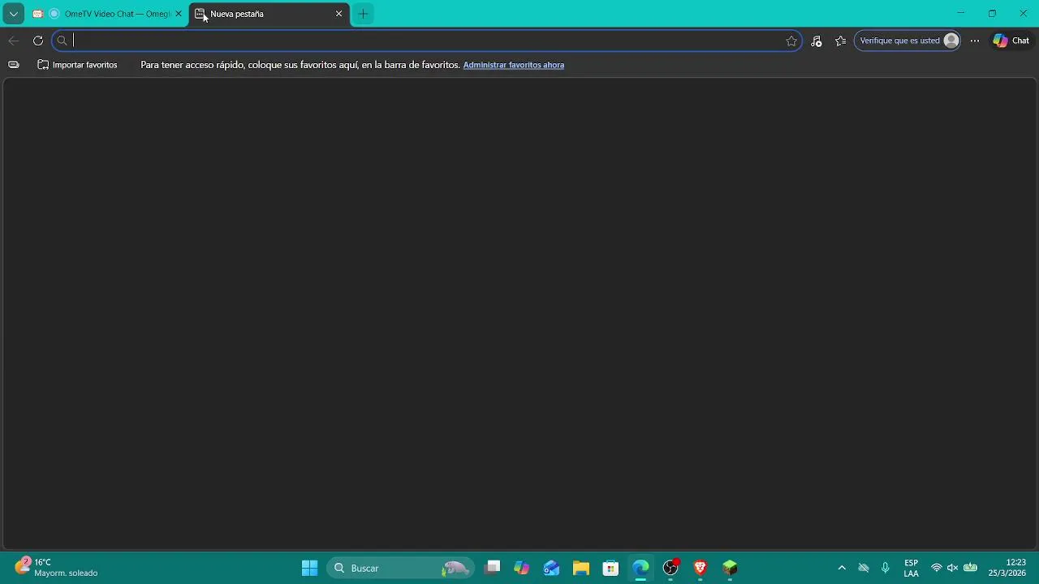Screen dimensions: 1039x584
Task: Click the Verifique que es usted profile button
Action: 908,41
